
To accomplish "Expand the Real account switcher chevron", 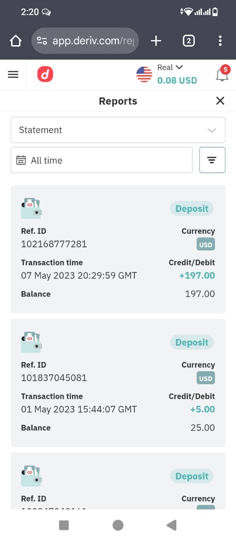I will [x=179, y=67].
